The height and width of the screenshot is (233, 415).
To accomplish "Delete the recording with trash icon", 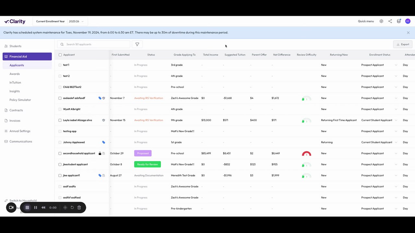I will click(79, 207).
